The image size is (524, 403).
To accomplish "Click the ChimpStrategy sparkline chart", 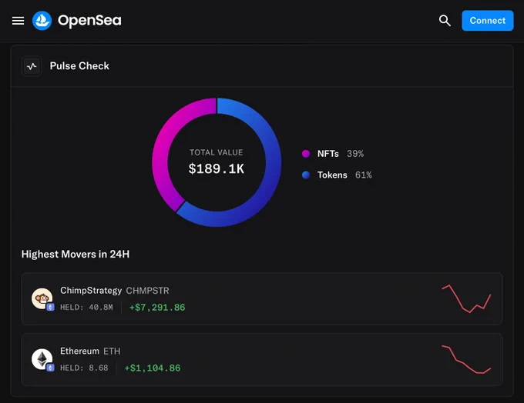I will (x=466, y=298).
